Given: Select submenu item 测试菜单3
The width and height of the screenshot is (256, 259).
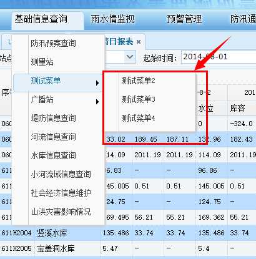Looking at the screenshot, I should (138, 99).
